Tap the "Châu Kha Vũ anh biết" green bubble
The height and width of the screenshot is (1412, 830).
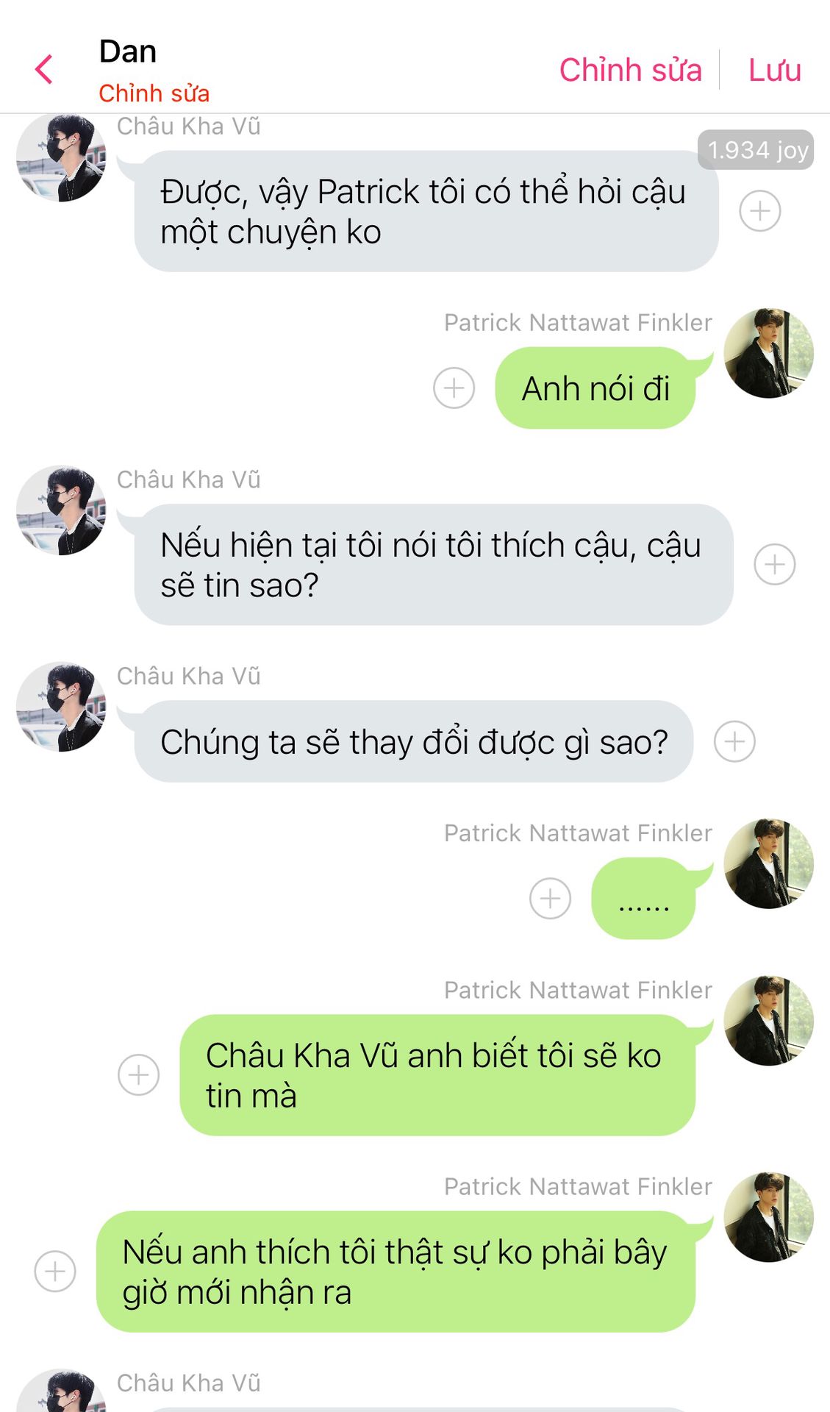pos(437,1074)
